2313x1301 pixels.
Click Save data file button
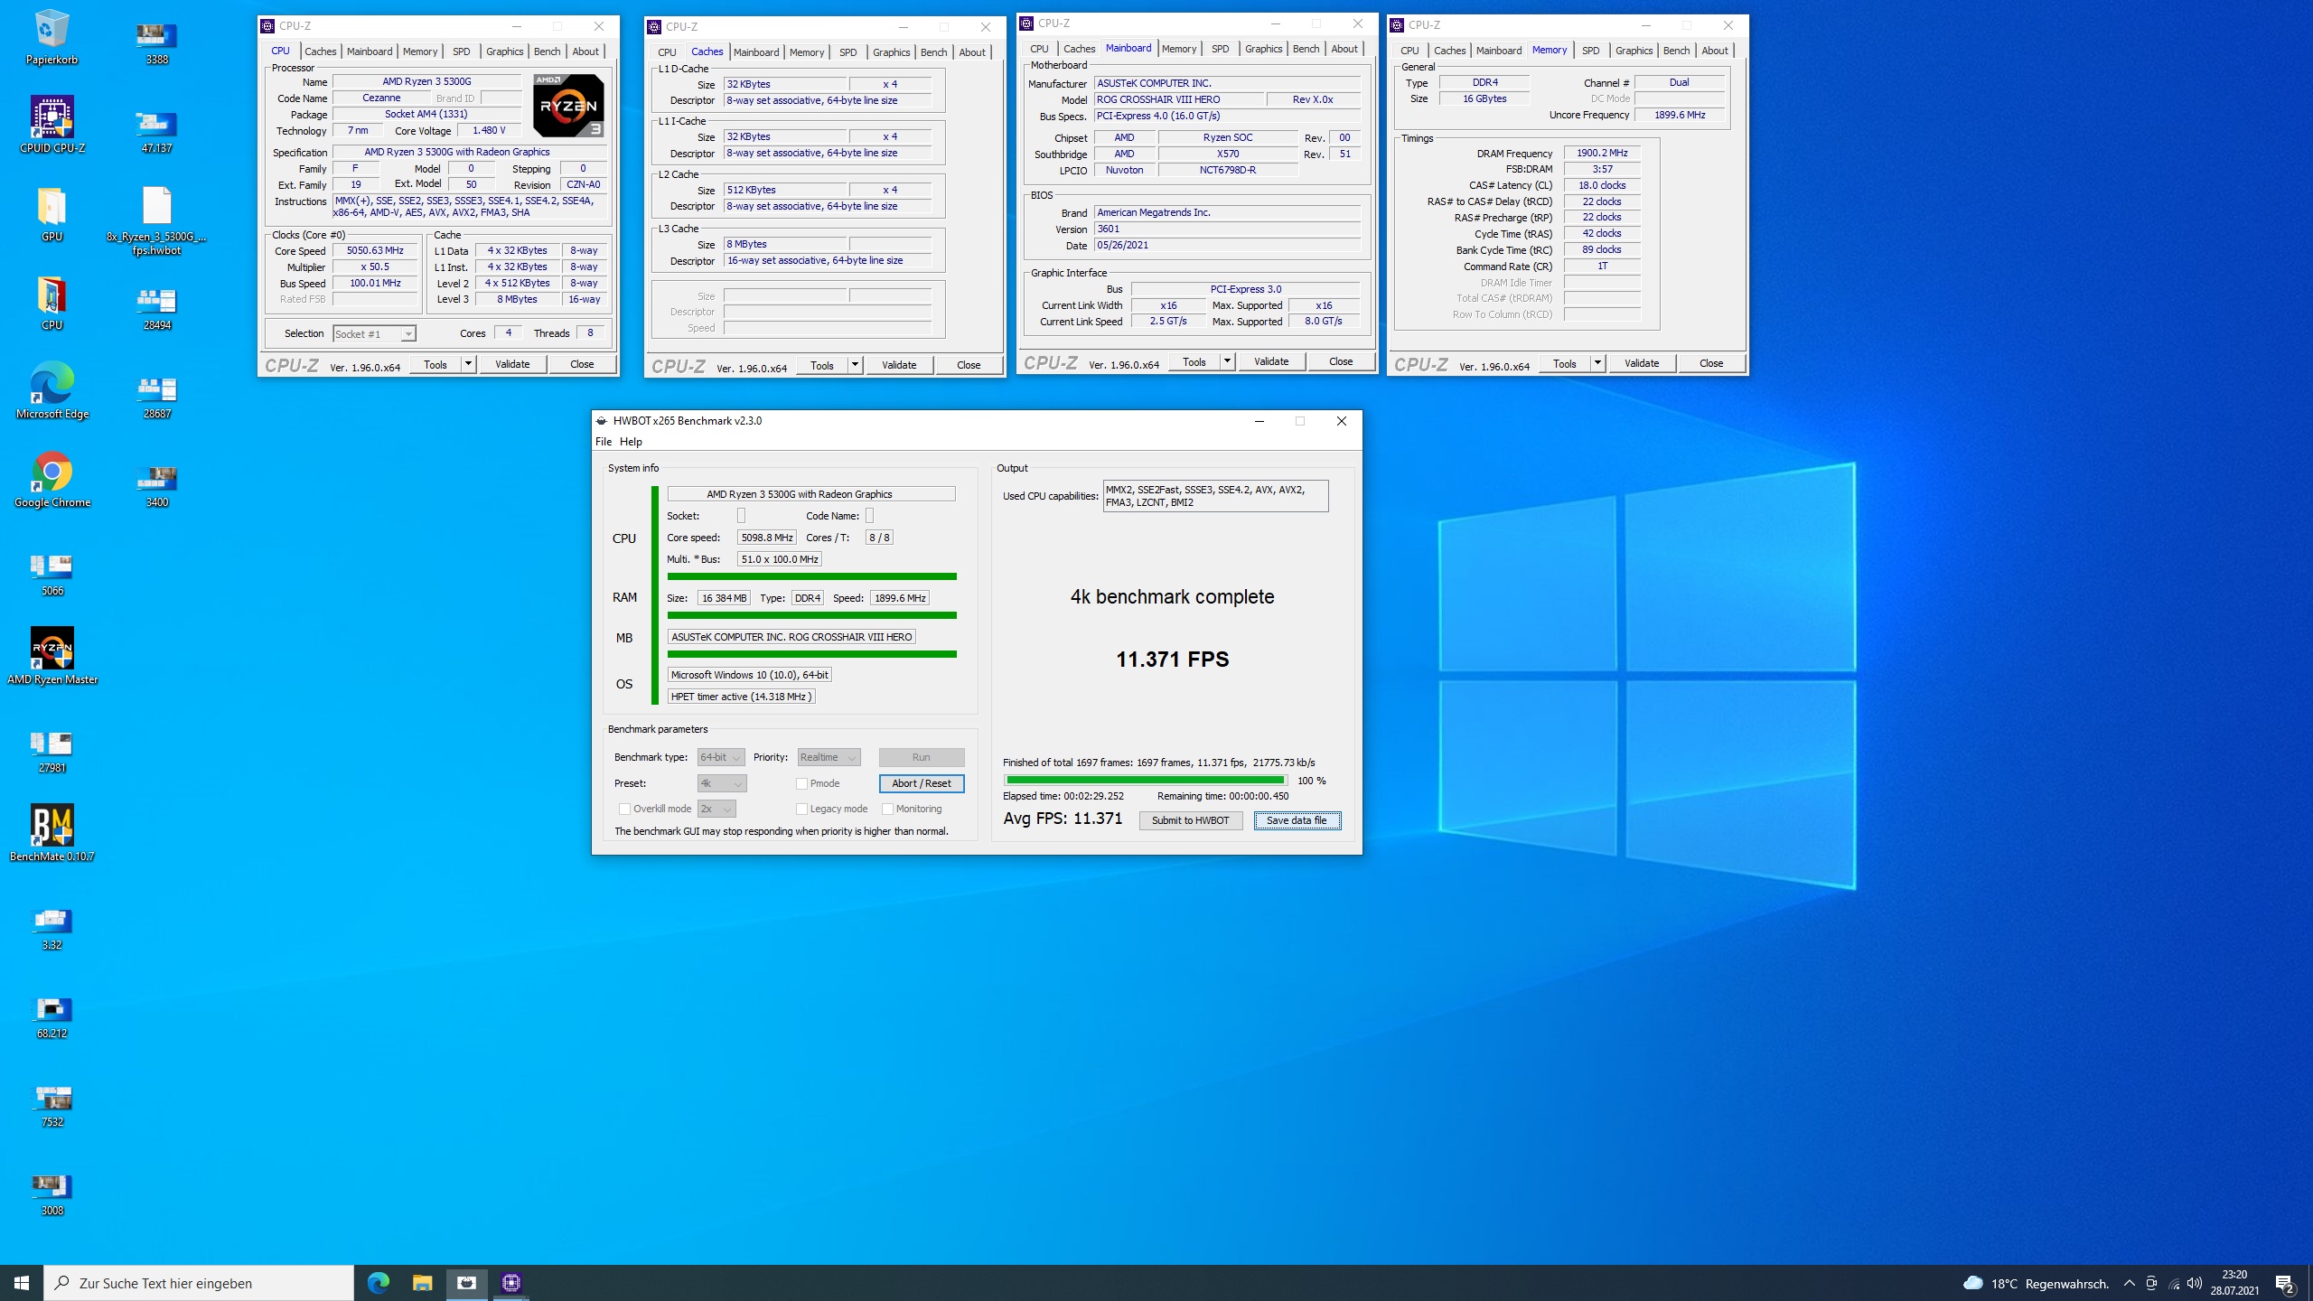pyautogui.click(x=1297, y=820)
